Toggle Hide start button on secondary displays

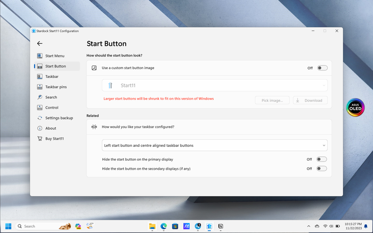(321, 169)
